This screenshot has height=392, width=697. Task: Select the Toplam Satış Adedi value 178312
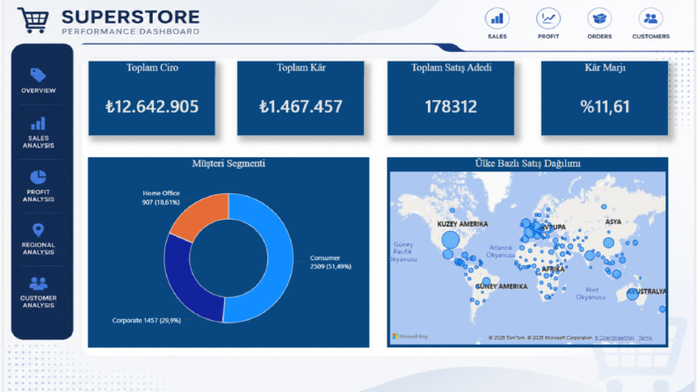(451, 106)
